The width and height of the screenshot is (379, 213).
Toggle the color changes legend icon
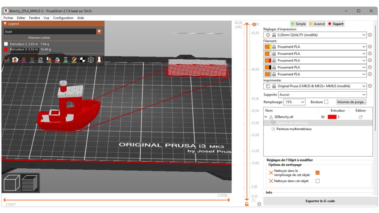pos(57,60)
